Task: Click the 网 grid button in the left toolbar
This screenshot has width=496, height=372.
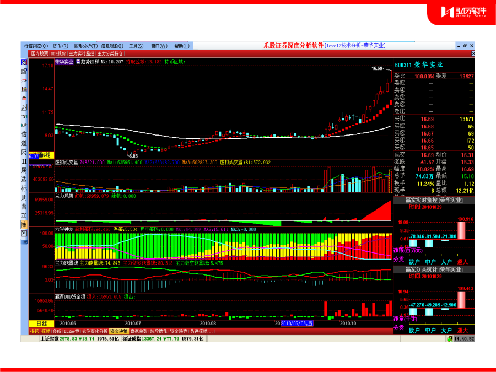Action: (x=24, y=153)
